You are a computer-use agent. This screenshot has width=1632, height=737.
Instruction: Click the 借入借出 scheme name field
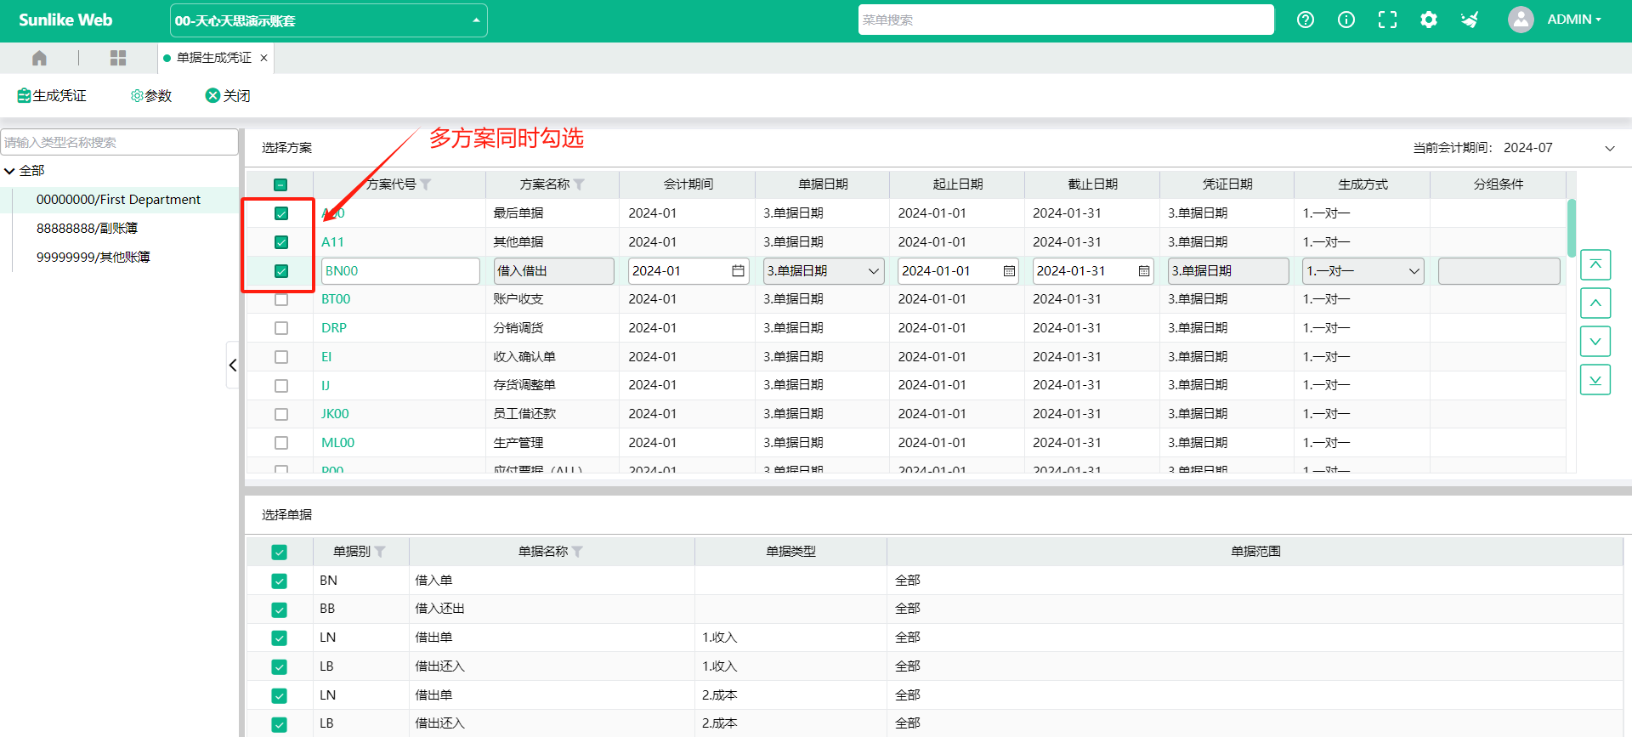[553, 271]
